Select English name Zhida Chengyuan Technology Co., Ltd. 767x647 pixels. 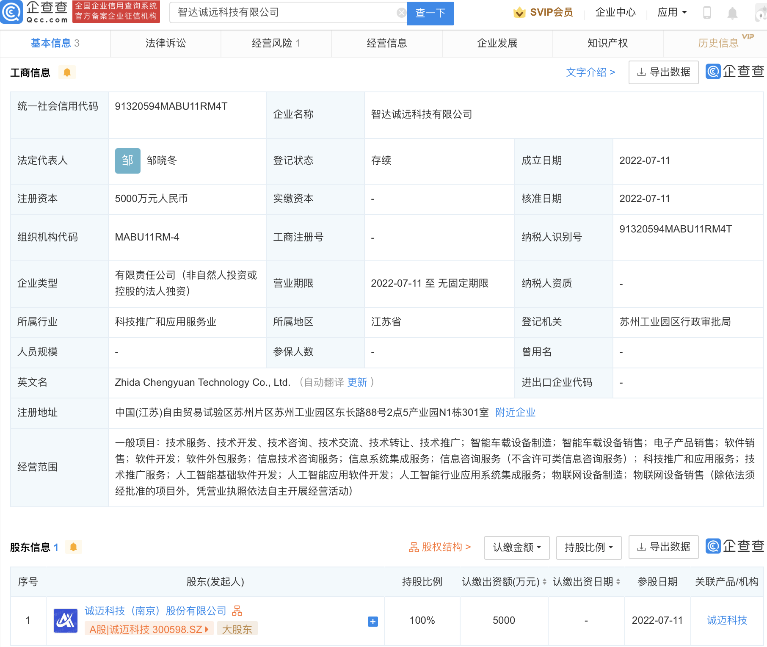click(203, 382)
